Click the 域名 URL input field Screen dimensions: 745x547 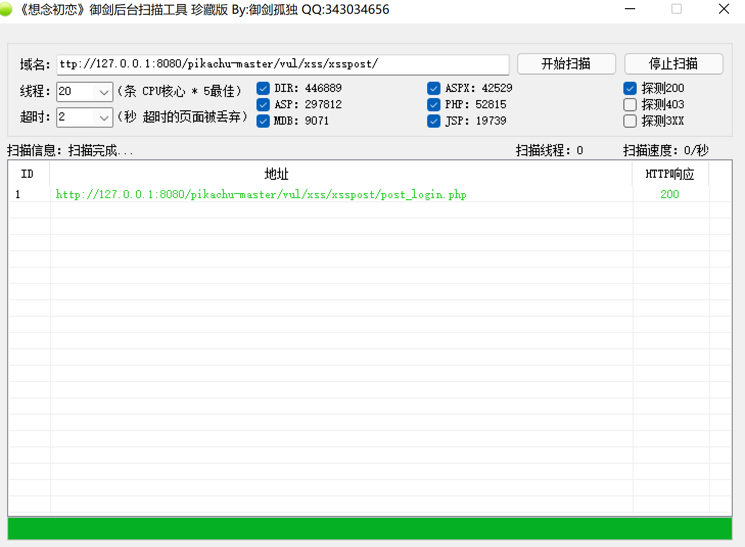283,64
